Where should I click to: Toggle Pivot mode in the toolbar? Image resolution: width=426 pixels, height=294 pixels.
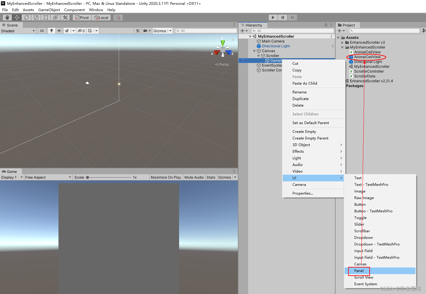click(82, 17)
